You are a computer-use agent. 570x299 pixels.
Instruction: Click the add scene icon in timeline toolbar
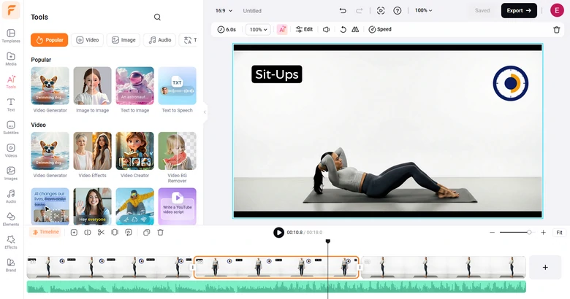tap(74, 232)
